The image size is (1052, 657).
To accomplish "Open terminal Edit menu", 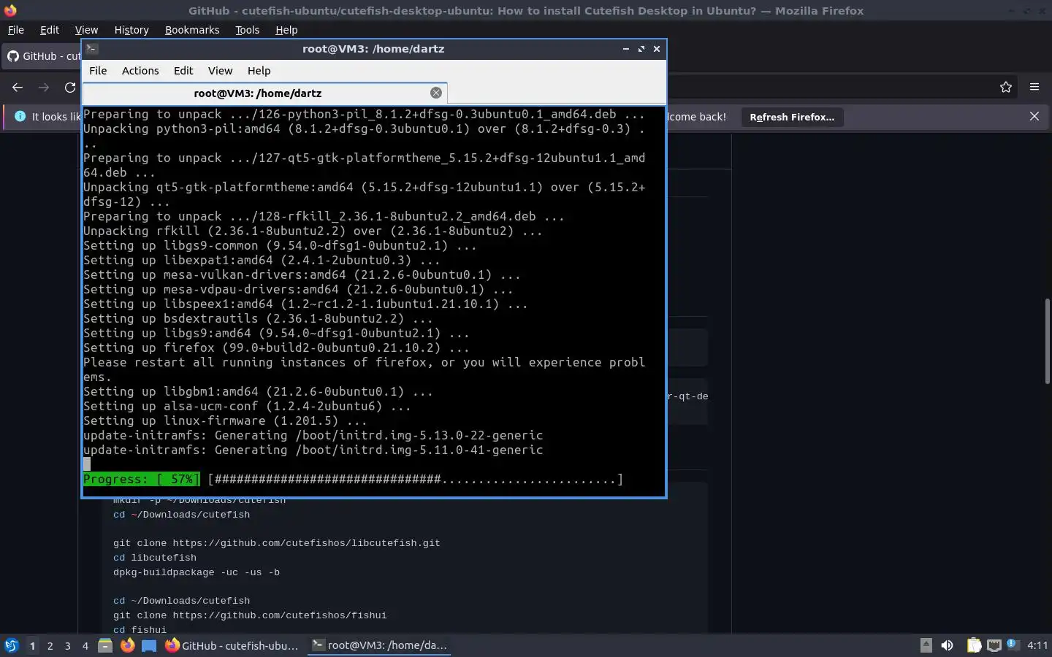I will (x=183, y=71).
